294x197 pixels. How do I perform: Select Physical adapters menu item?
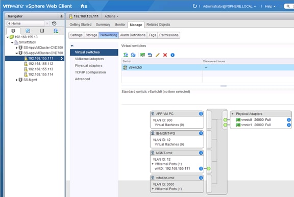pos(88,66)
